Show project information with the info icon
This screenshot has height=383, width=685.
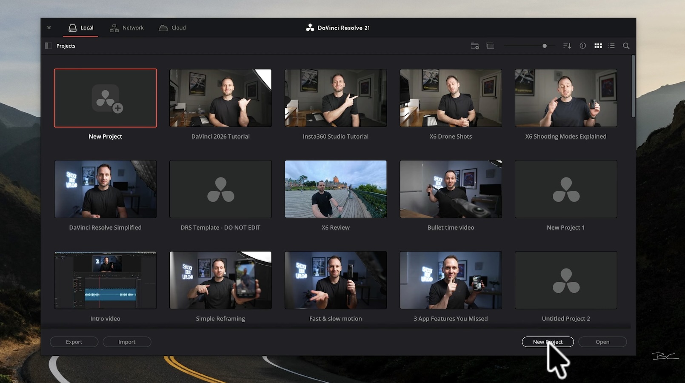tap(583, 46)
